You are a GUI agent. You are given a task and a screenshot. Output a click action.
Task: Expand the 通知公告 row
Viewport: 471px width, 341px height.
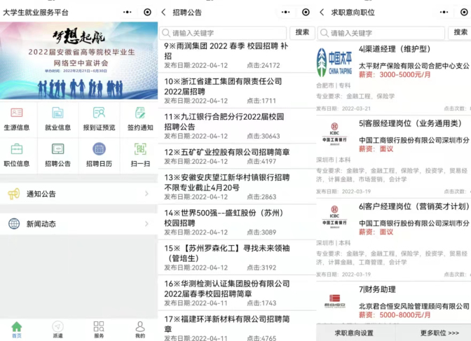[78, 194]
